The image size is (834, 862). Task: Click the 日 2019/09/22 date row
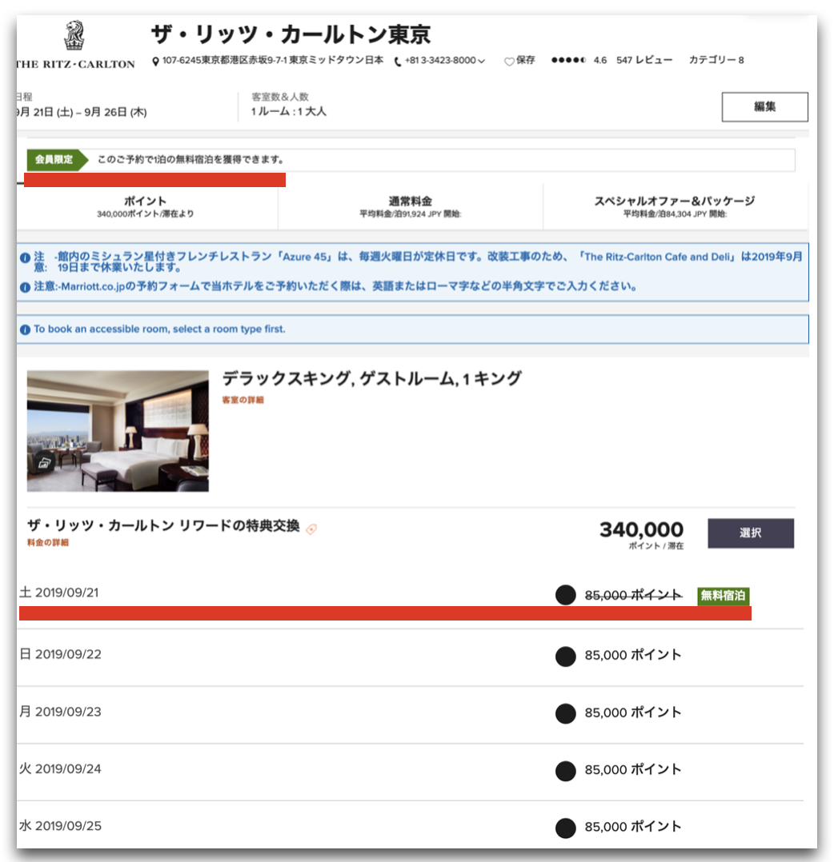click(x=410, y=656)
